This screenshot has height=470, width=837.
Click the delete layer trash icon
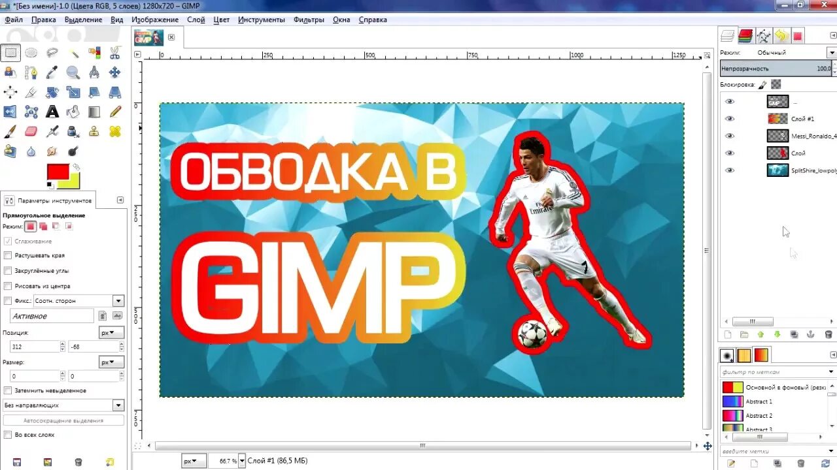click(x=828, y=334)
